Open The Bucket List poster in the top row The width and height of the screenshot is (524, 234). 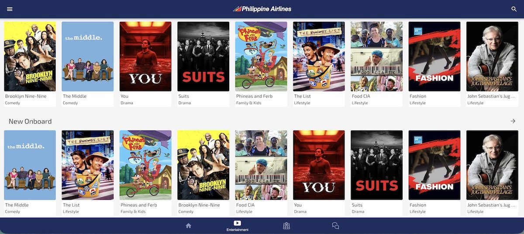tap(319, 57)
